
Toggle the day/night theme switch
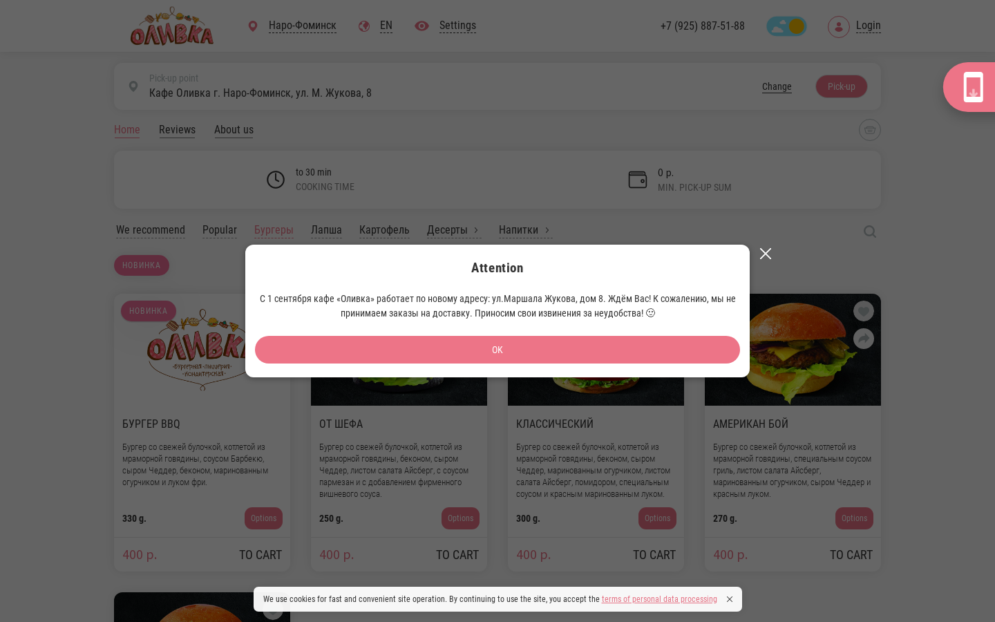[x=786, y=26]
